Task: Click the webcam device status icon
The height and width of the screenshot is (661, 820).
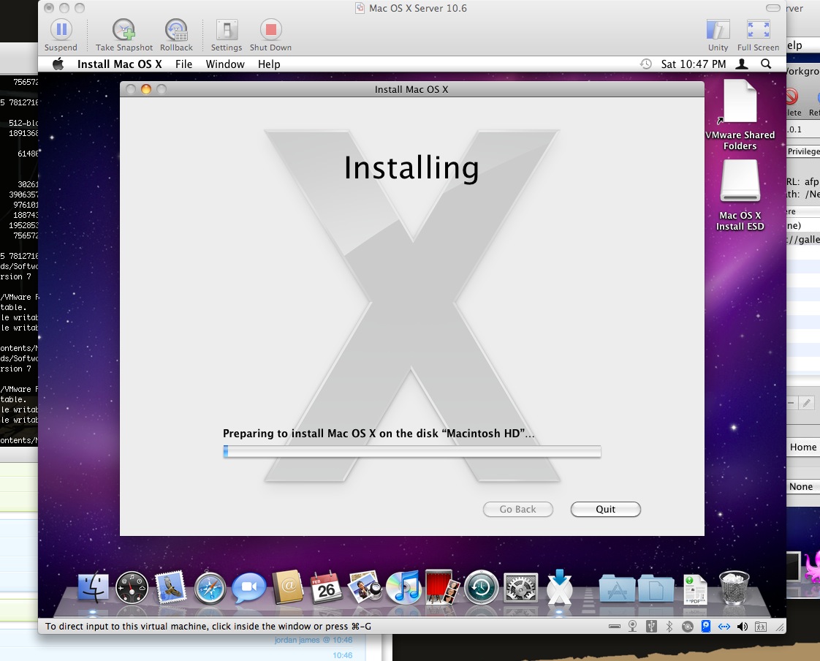Action: point(633,627)
